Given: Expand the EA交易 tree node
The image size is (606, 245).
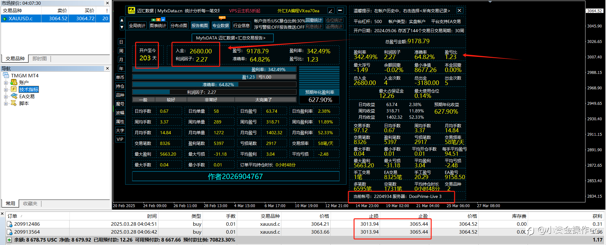Looking at the screenshot, I should pos(6,97).
